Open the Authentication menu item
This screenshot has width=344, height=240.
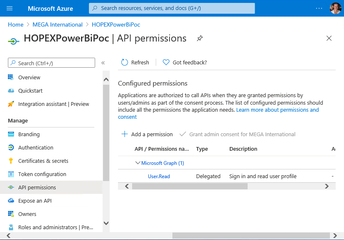click(x=36, y=147)
